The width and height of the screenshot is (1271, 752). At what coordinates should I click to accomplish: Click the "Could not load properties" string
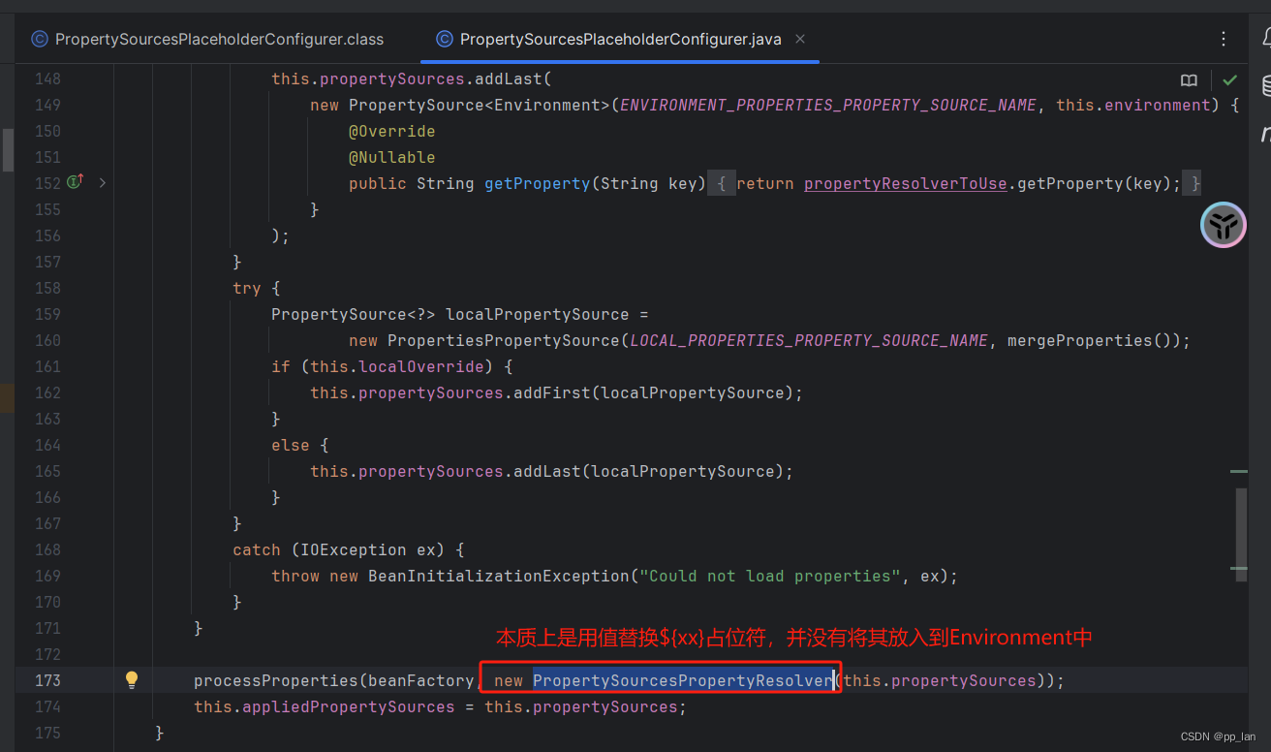tap(770, 576)
